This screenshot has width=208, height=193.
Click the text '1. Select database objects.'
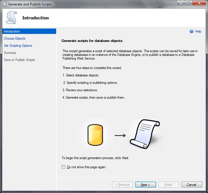click(81, 75)
